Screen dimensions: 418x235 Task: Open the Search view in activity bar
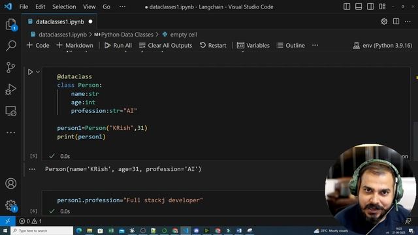click(x=10, y=46)
